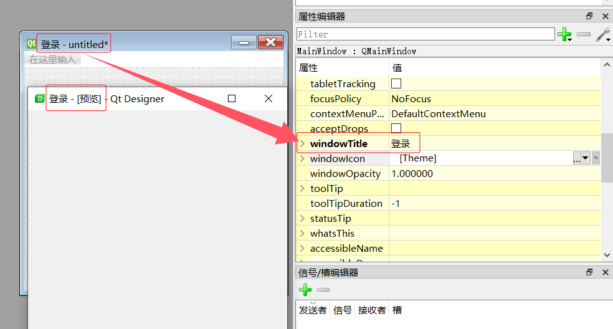Image resolution: width=613 pixels, height=329 pixels.
Task: Select toolTipDuration value -1
Action: 396,203
